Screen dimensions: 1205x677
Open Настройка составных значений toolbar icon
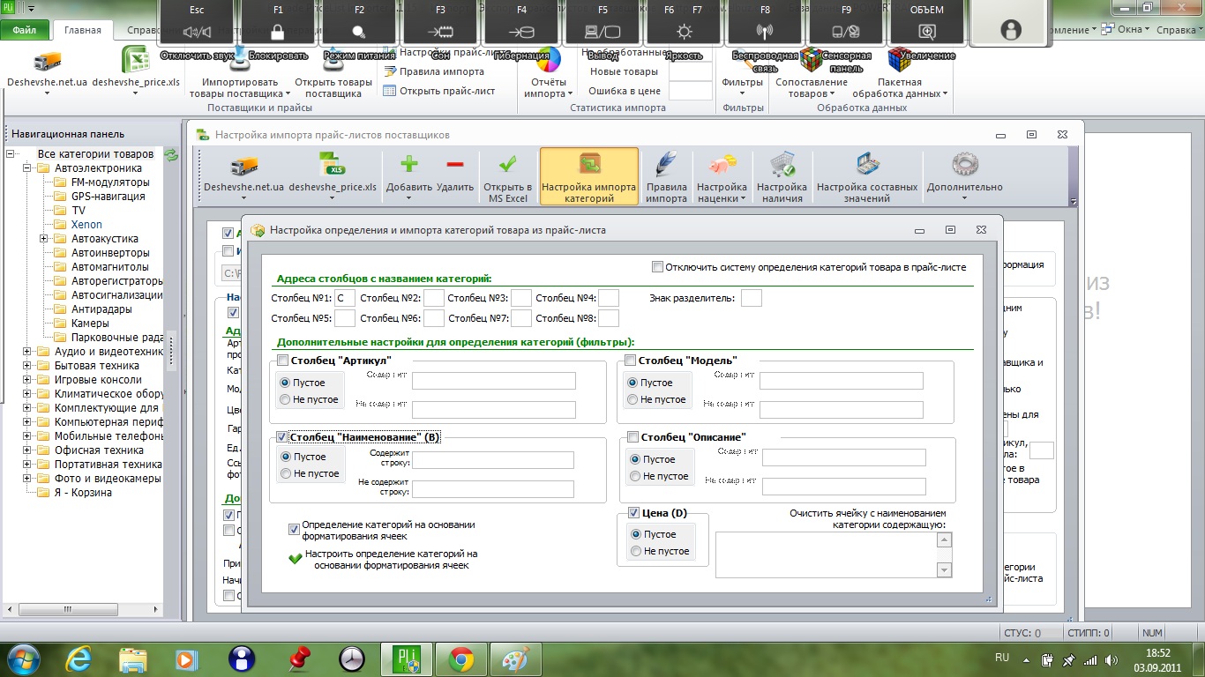867,165
